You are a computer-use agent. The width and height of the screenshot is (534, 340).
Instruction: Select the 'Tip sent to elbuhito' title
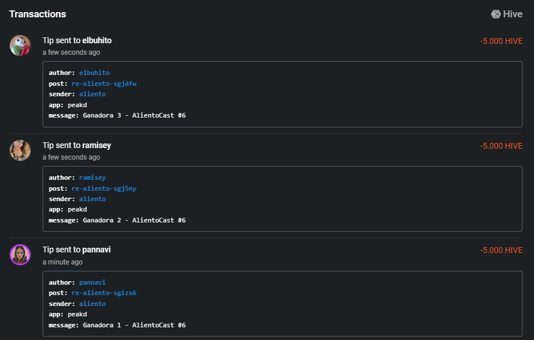pyautogui.click(x=77, y=40)
